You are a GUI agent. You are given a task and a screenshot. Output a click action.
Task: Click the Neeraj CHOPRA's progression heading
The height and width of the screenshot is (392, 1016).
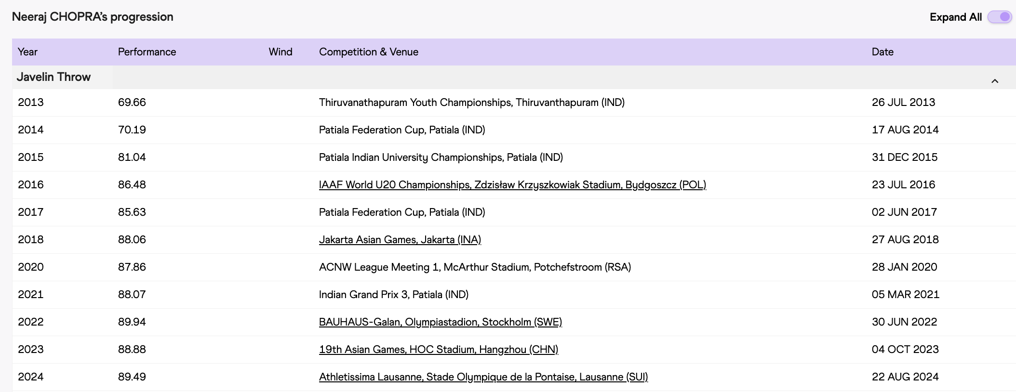(93, 17)
